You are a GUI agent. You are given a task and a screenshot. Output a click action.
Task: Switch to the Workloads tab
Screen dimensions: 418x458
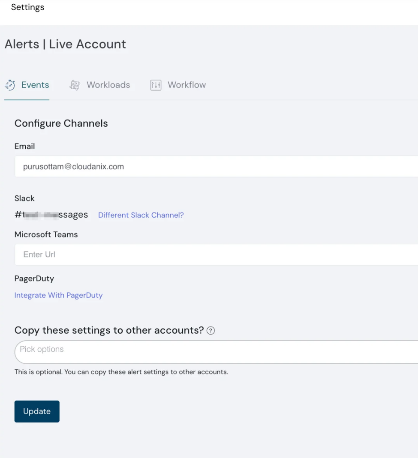(108, 85)
